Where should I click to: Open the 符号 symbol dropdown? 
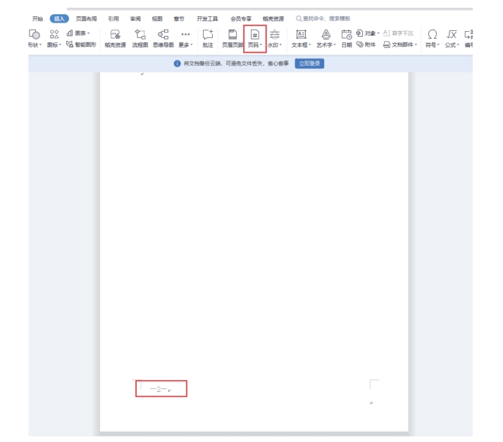pos(432,44)
